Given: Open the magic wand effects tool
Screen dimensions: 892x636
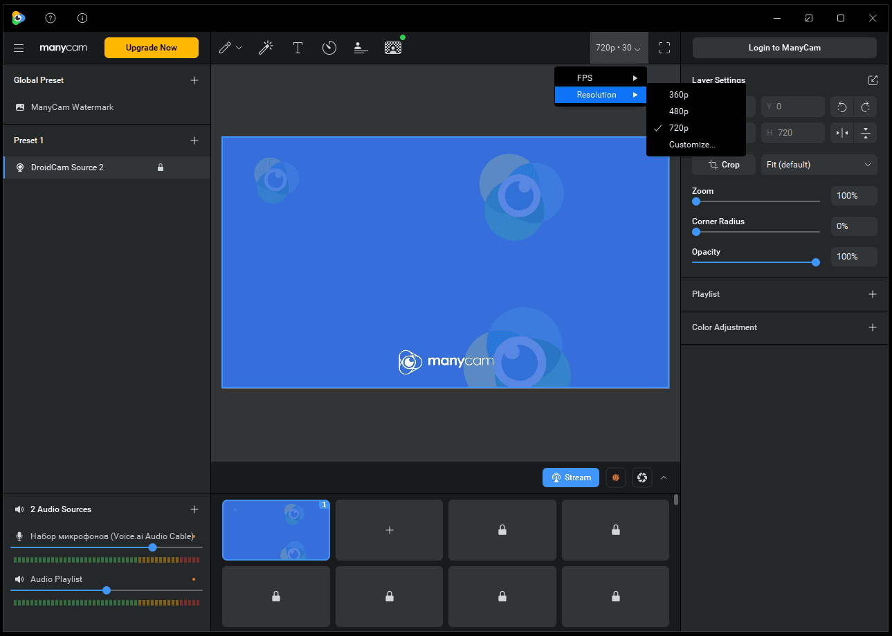Looking at the screenshot, I should (266, 48).
